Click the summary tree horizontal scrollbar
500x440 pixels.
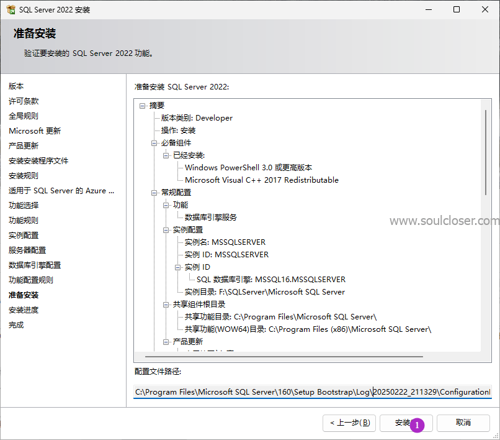point(283,356)
